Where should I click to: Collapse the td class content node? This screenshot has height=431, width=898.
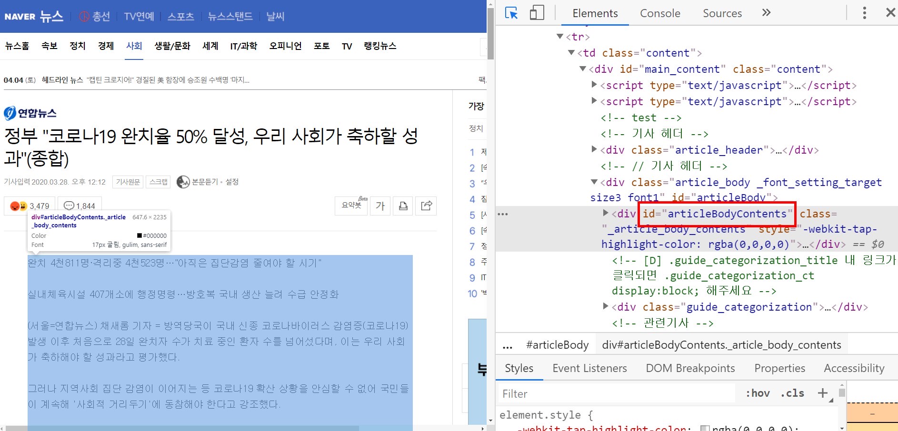coord(571,52)
